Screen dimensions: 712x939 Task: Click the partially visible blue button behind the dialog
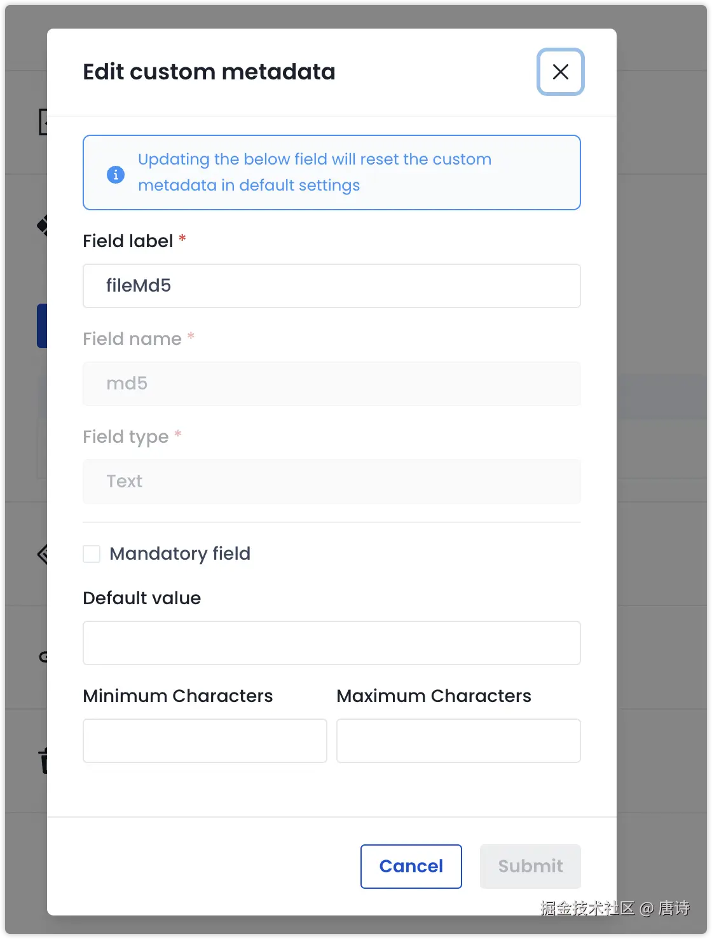[42, 326]
